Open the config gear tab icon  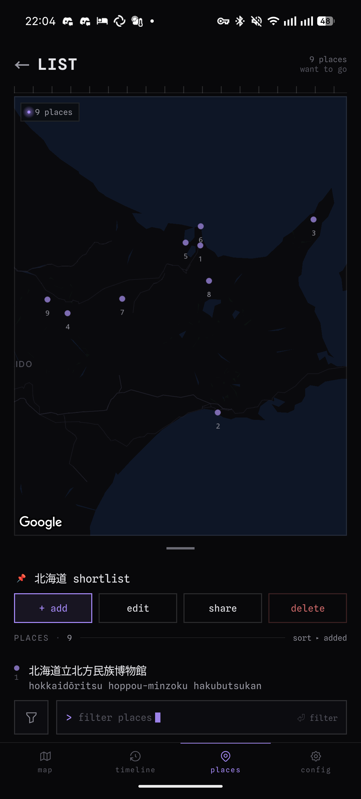(x=316, y=756)
